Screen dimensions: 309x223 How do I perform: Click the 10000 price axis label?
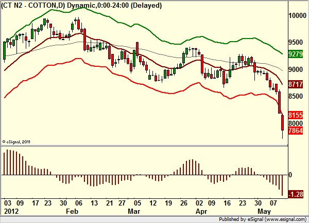(297, 15)
